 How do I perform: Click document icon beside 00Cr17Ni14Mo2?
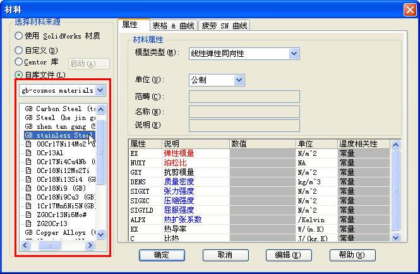point(28,144)
